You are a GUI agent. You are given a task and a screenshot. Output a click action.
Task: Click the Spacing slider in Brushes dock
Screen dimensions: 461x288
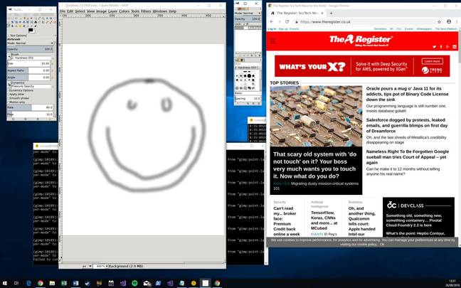(248, 98)
